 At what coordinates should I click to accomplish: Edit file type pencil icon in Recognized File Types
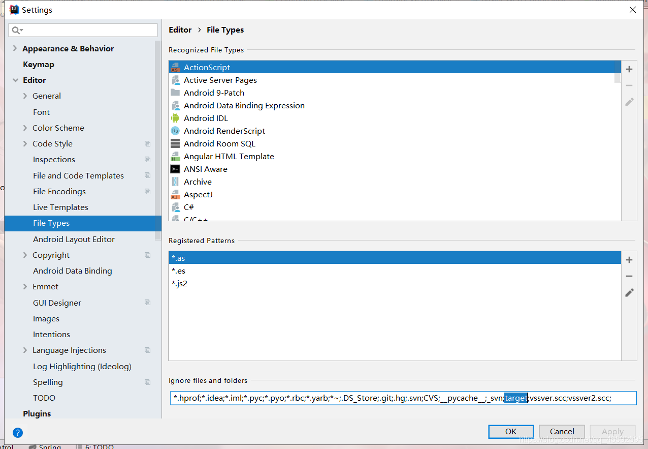pos(629,102)
